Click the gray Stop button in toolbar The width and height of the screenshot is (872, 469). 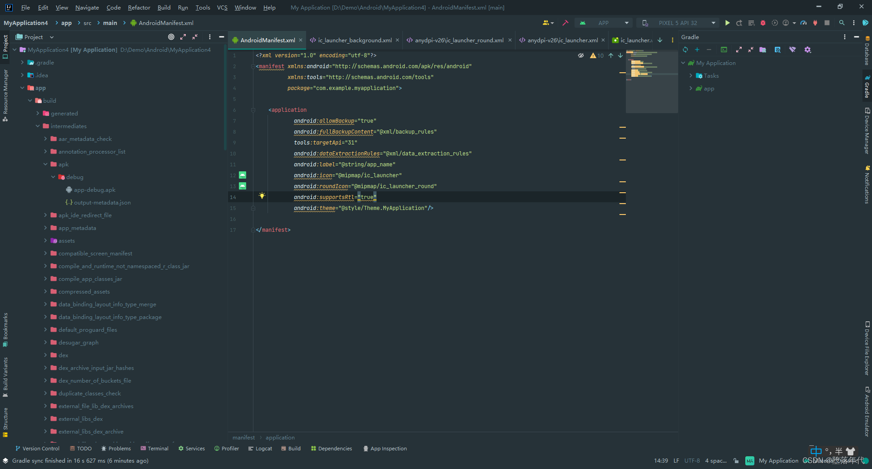tap(827, 23)
